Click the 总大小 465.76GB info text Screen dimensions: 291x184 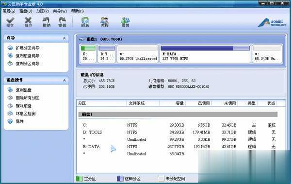pyautogui.click(x=99, y=81)
